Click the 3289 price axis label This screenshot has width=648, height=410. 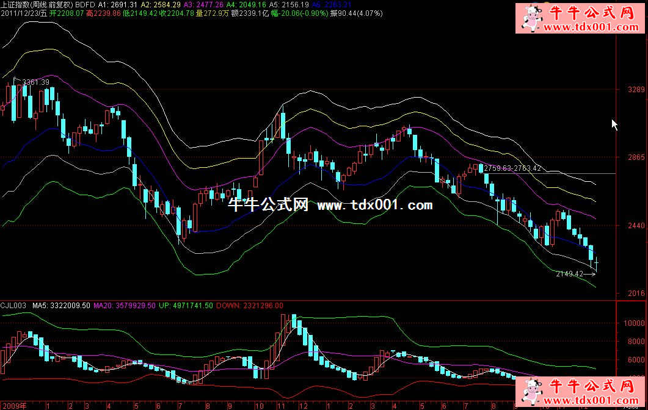click(x=636, y=90)
